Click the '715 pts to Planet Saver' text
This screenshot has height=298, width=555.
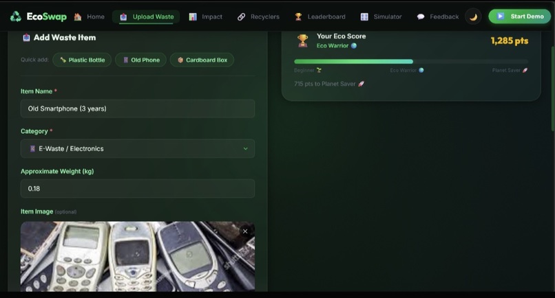tap(329, 84)
